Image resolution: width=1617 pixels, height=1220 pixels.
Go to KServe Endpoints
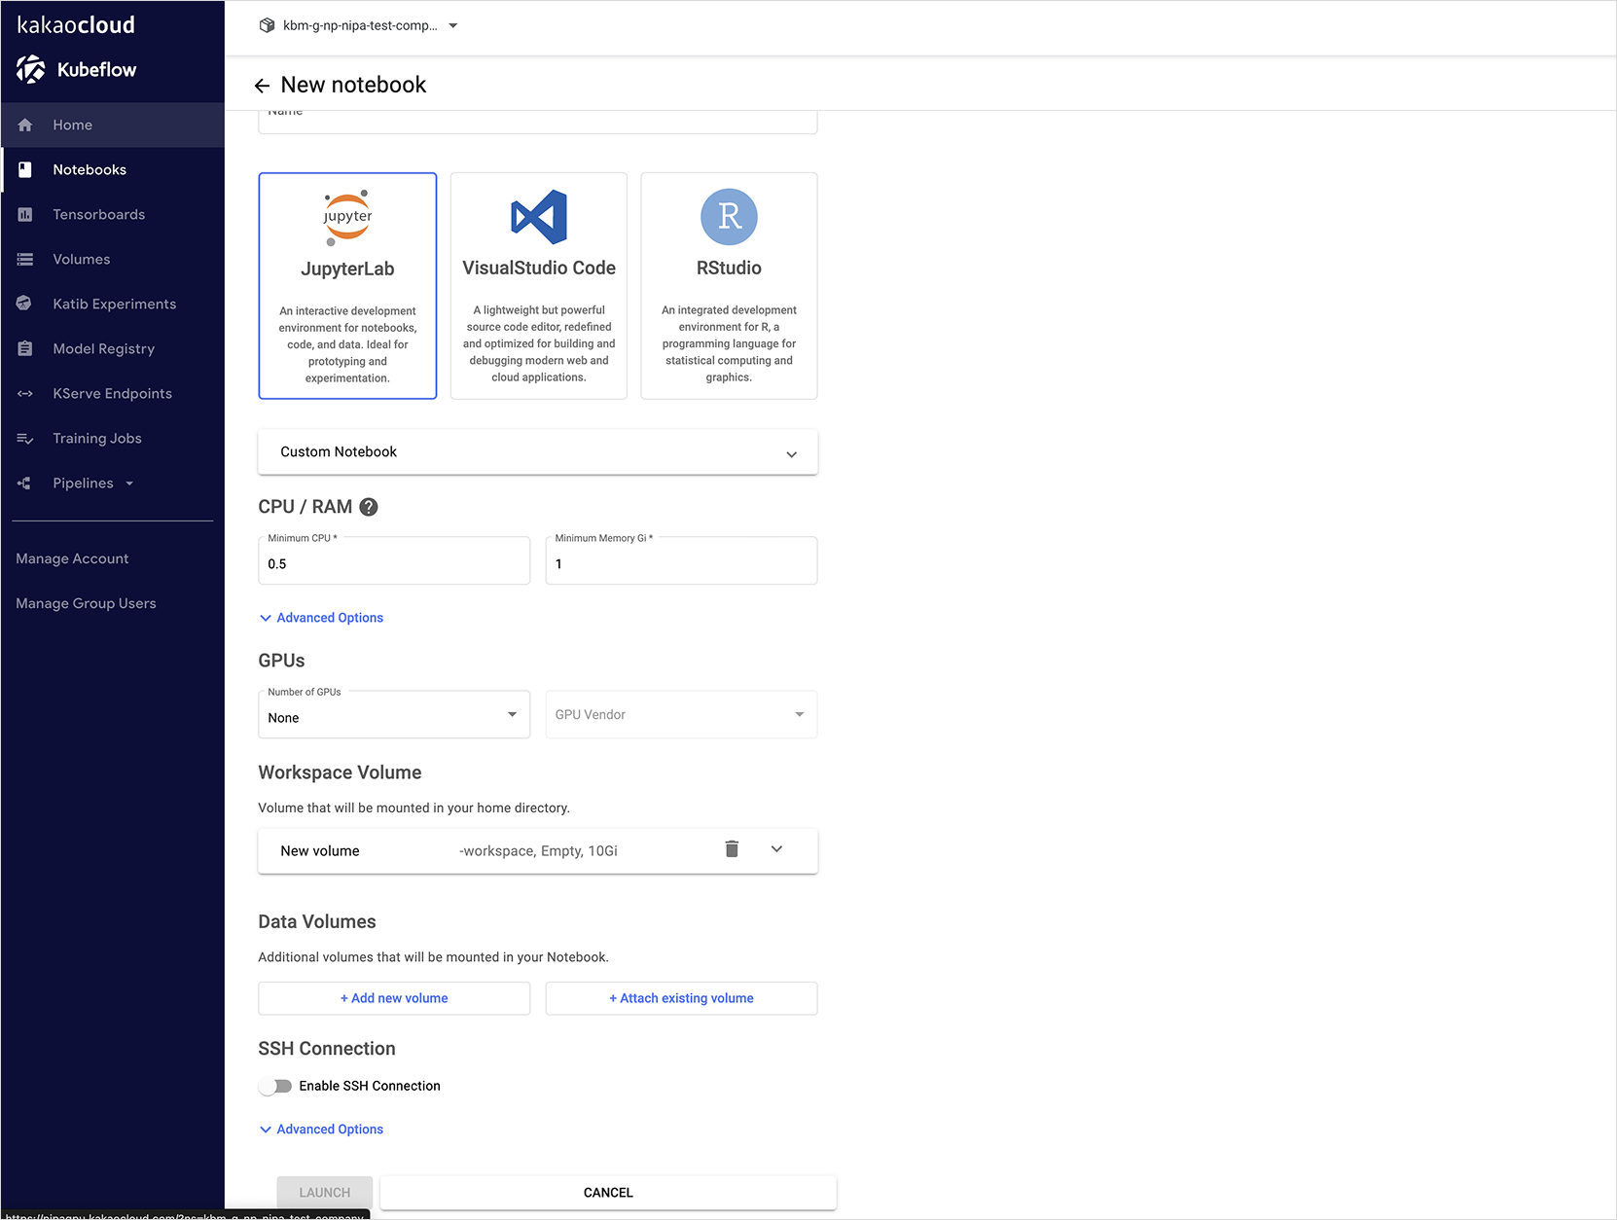113,393
